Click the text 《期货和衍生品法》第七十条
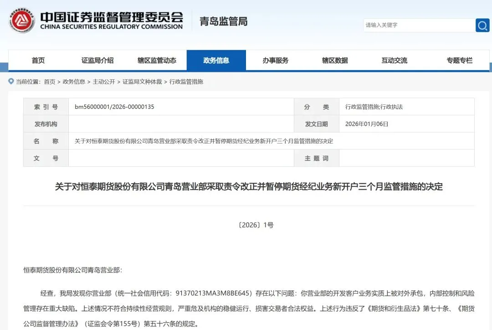 point(407,309)
